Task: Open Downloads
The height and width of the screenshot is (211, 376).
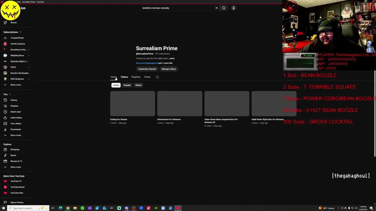Action: (x=16, y=129)
